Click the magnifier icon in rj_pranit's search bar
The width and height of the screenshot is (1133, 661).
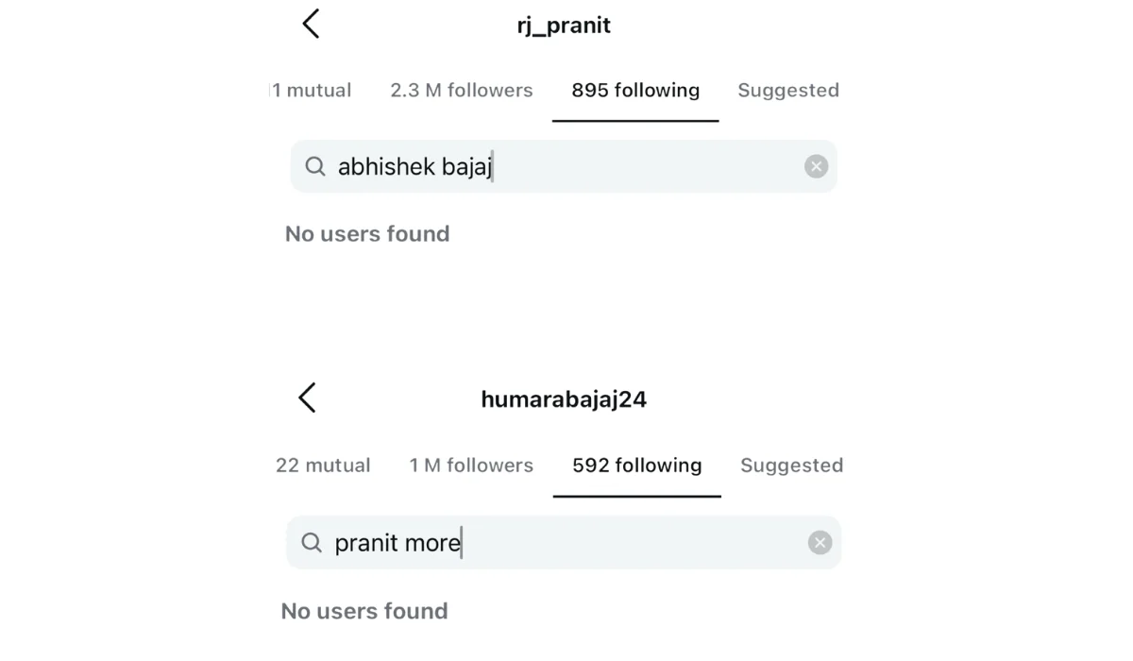click(x=315, y=165)
